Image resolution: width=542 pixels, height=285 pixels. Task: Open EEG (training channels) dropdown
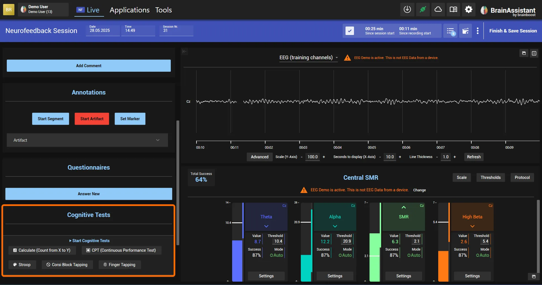pyautogui.click(x=308, y=58)
